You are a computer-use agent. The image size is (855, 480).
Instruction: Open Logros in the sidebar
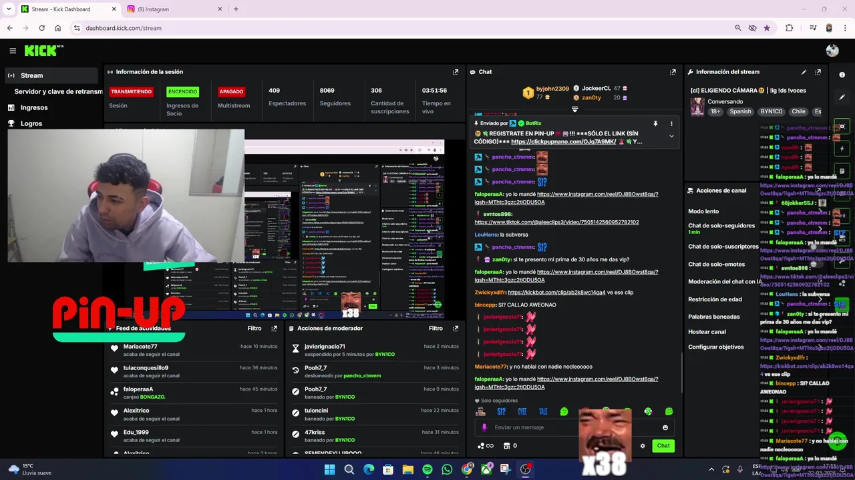coord(31,123)
